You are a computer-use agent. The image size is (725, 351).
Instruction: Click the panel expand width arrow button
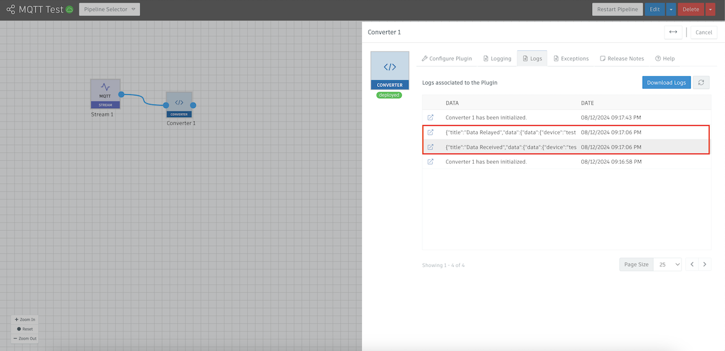(673, 32)
